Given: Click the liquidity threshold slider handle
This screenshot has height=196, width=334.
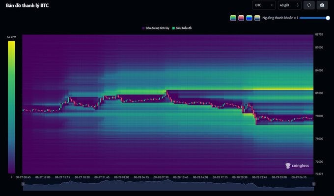Looking at the screenshot, I should tap(328, 18).
